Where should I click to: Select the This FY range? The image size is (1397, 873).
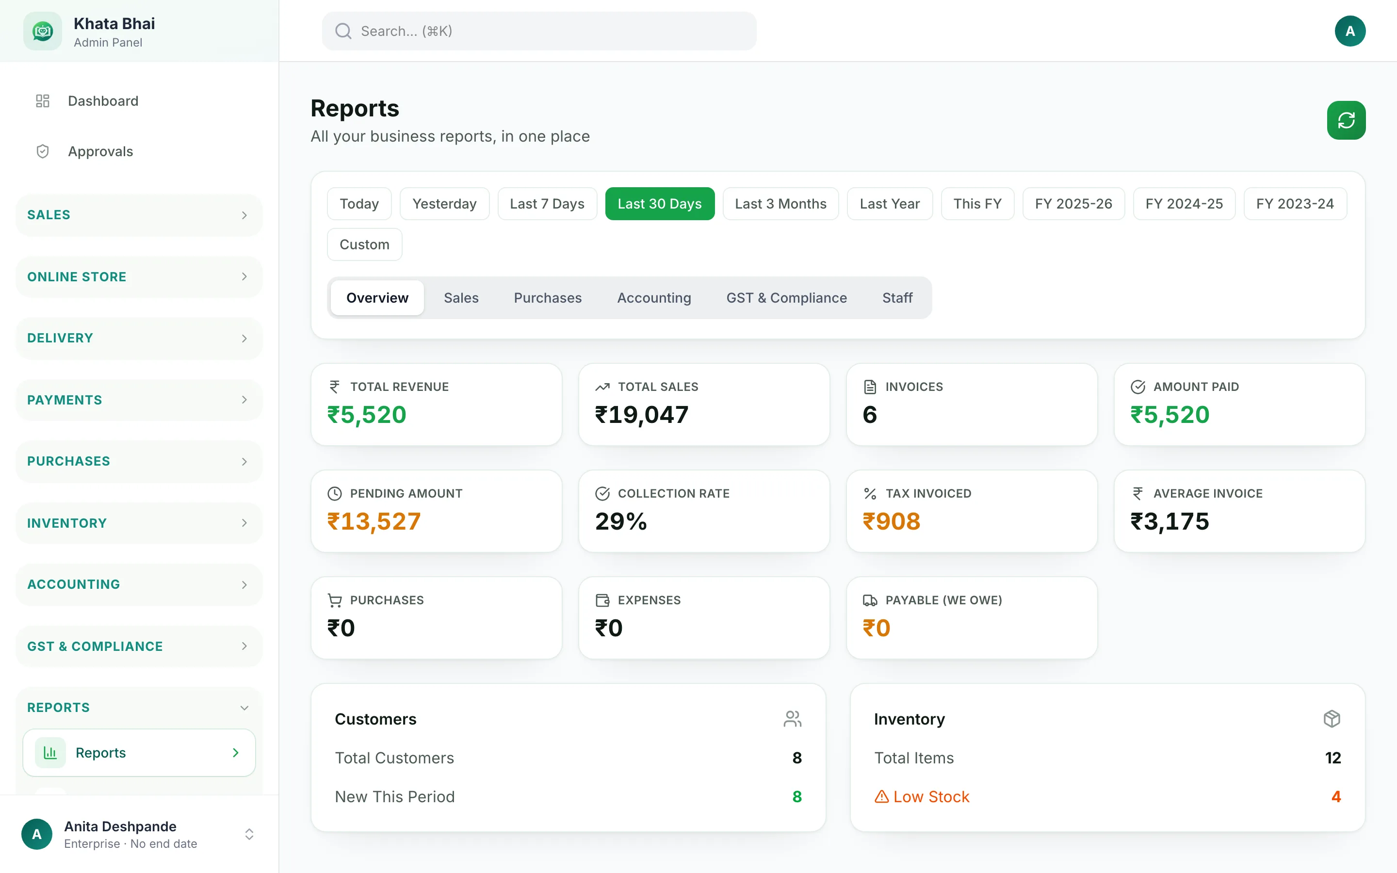[x=977, y=204]
